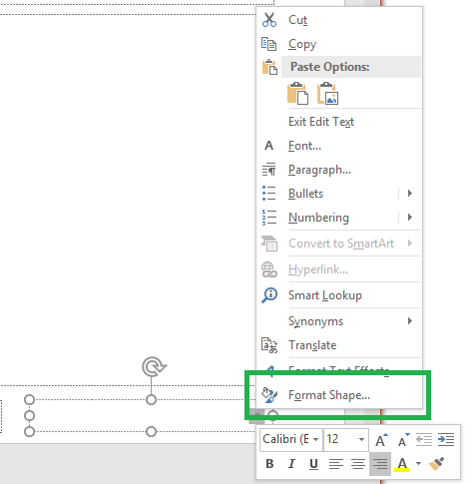
Task: Click the Increase Font Size icon
Action: (x=381, y=440)
